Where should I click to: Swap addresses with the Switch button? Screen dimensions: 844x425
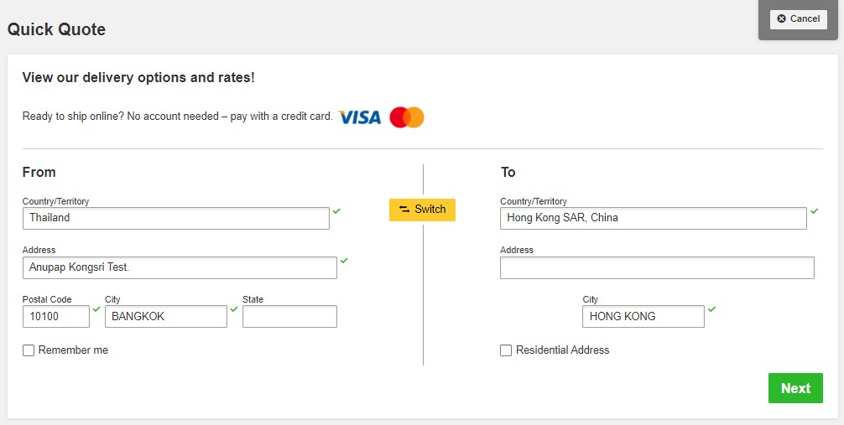423,210
